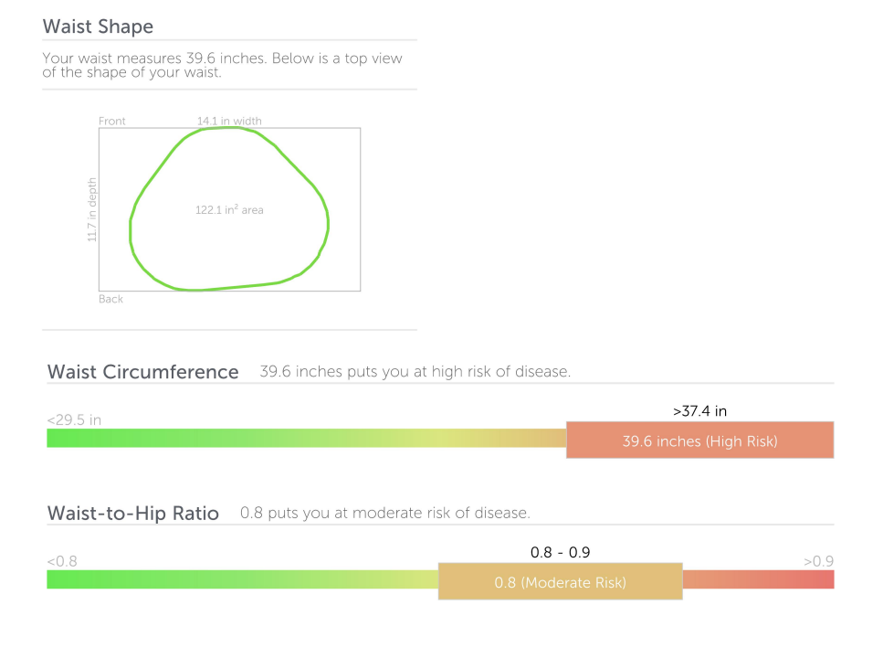
Task: Click the 0.8 - 0.9 range label
Action: 561,552
